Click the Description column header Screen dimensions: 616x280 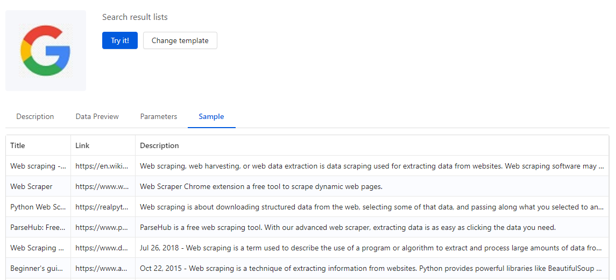click(159, 145)
